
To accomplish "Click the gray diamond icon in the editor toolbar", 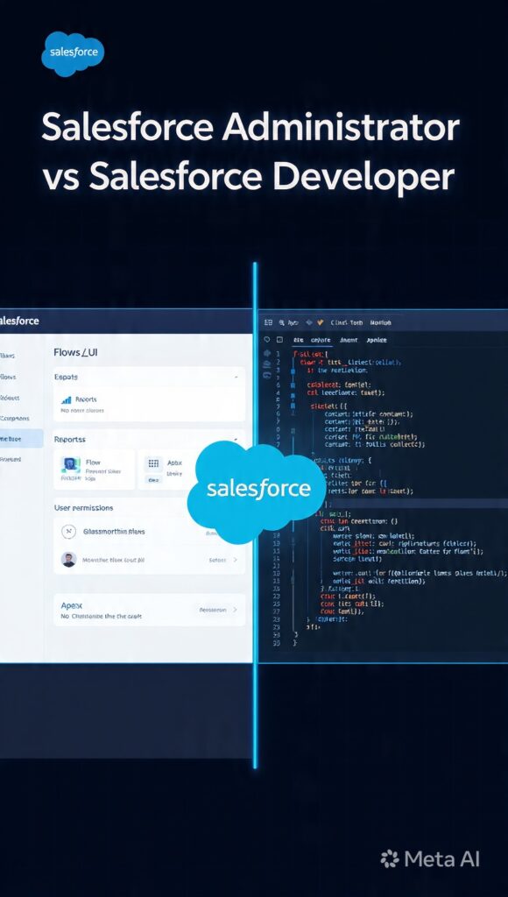I will coord(309,322).
